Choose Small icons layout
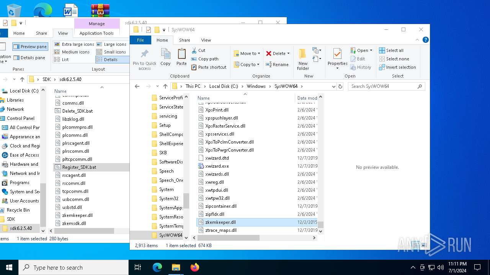This screenshot has height=275, width=490. 111,52
